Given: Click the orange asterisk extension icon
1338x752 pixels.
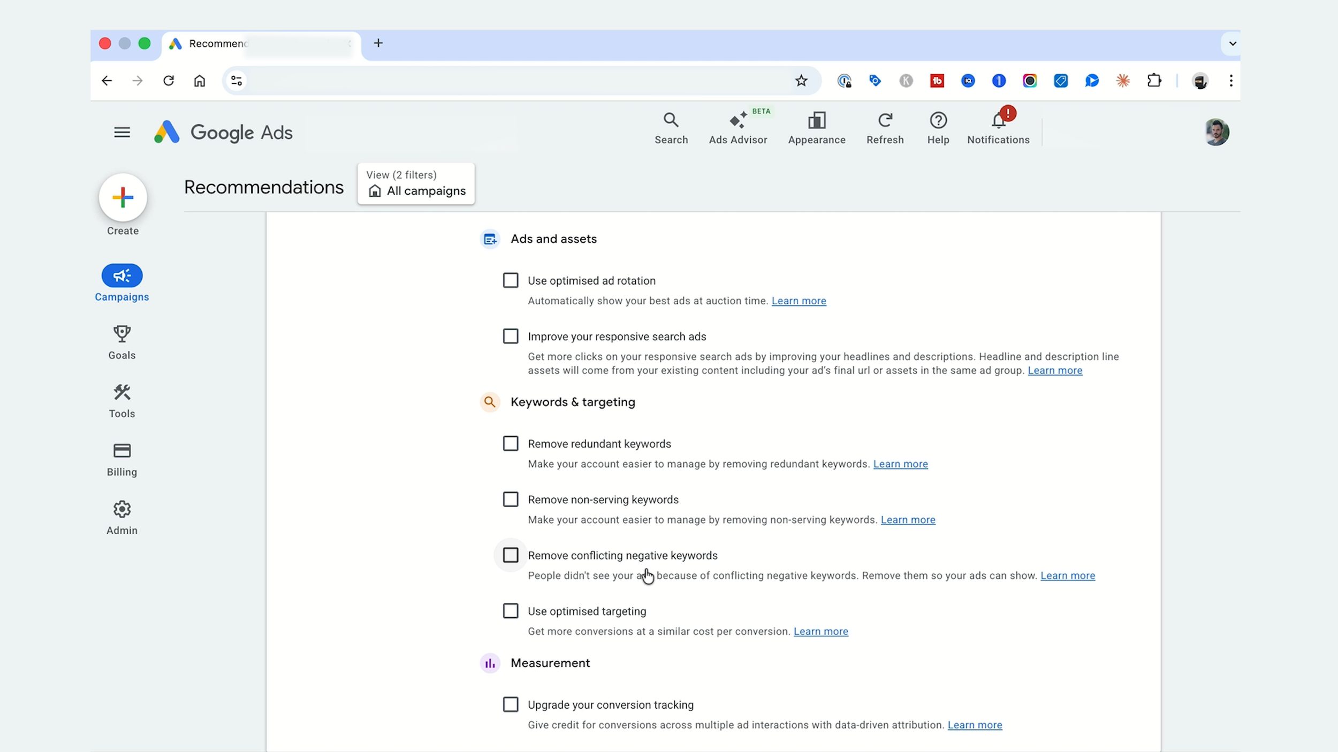Looking at the screenshot, I should [1123, 81].
